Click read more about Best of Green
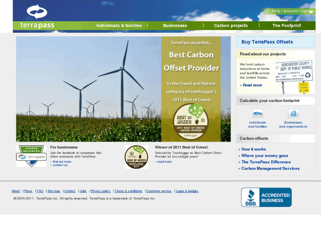Image resolution: width=321 pixels, height=241 pixels. [x=164, y=161]
